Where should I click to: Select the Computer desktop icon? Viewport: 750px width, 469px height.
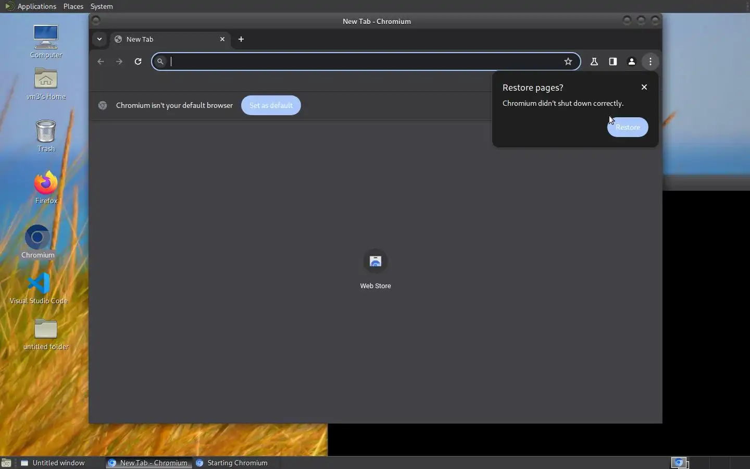click(x=46, y=42)
